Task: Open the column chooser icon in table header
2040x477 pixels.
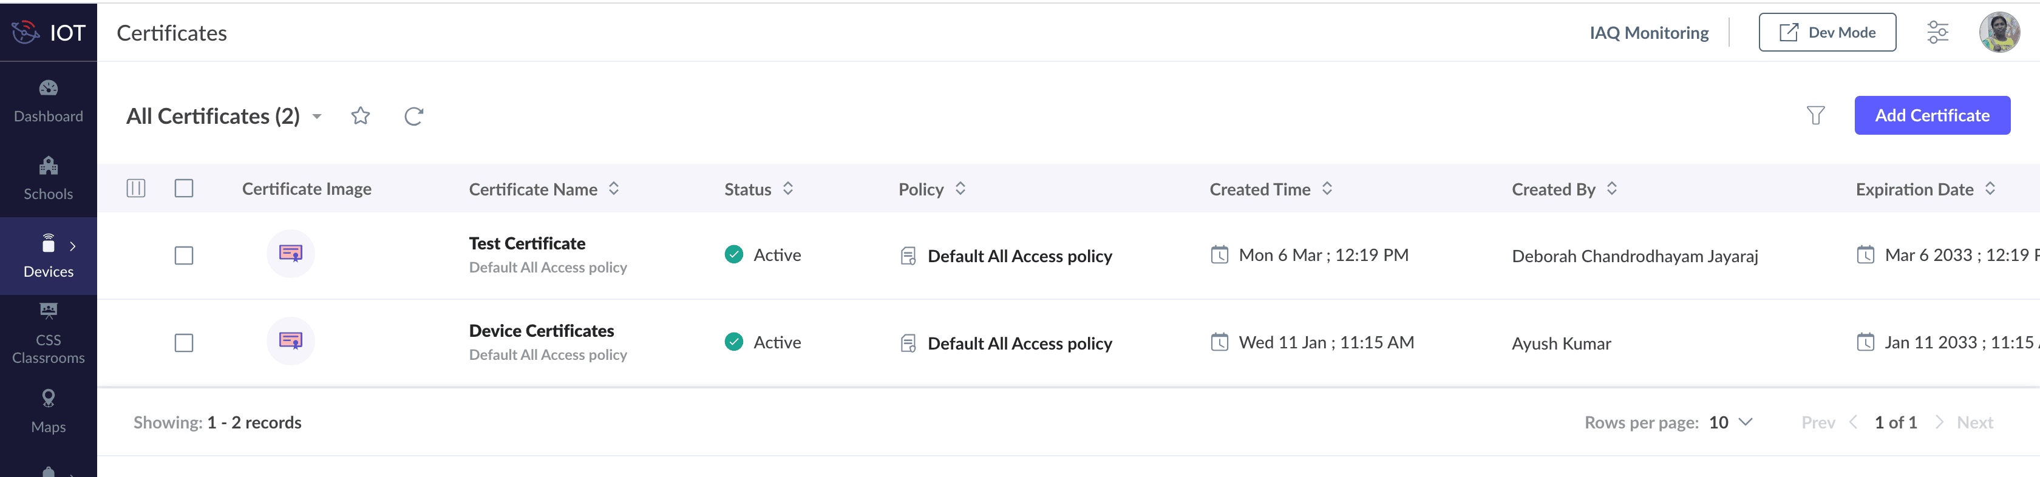Action: (136, 188)
